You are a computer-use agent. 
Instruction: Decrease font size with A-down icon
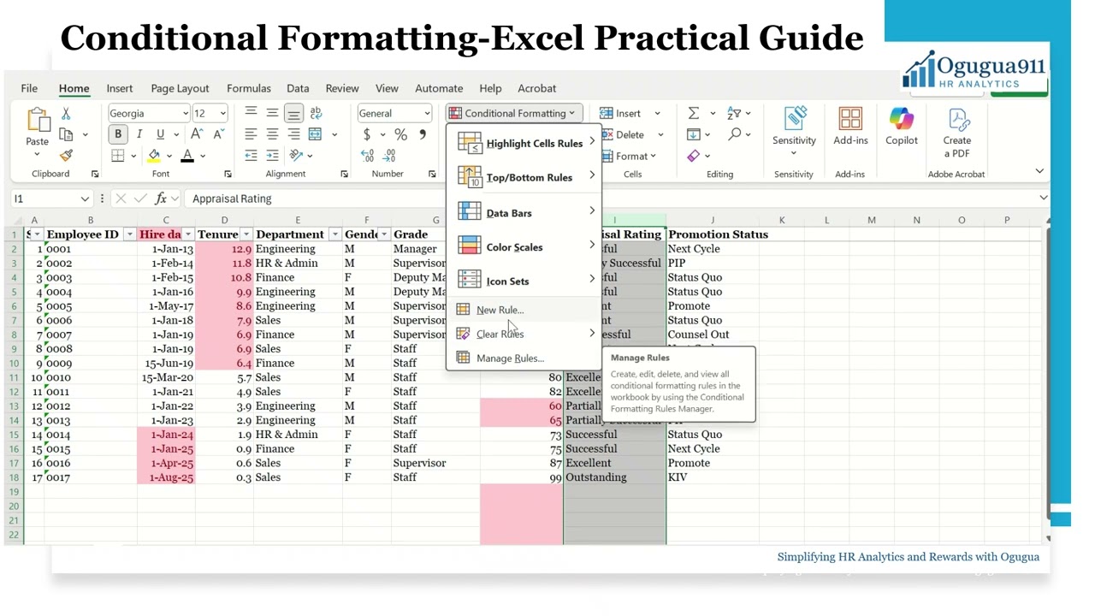pyautogui.click(x=218, y=134)
